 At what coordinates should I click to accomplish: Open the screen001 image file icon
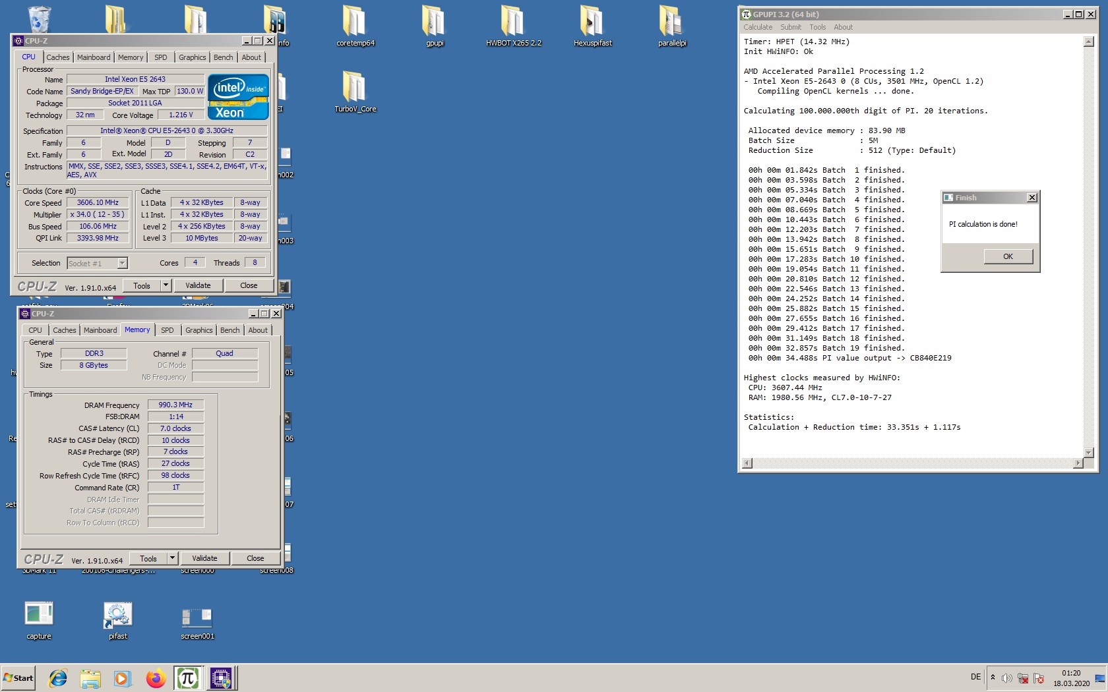pos(197,620)
